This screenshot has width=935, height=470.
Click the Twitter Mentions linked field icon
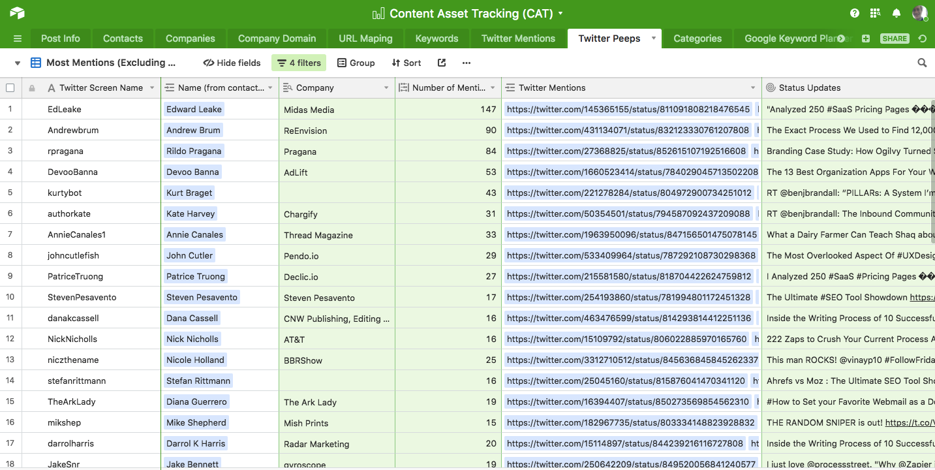coord(510,87)
